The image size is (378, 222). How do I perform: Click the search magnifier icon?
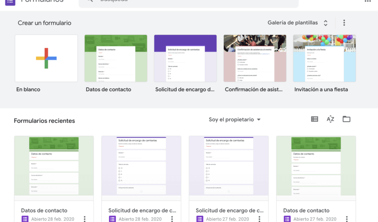pos(89,1)
